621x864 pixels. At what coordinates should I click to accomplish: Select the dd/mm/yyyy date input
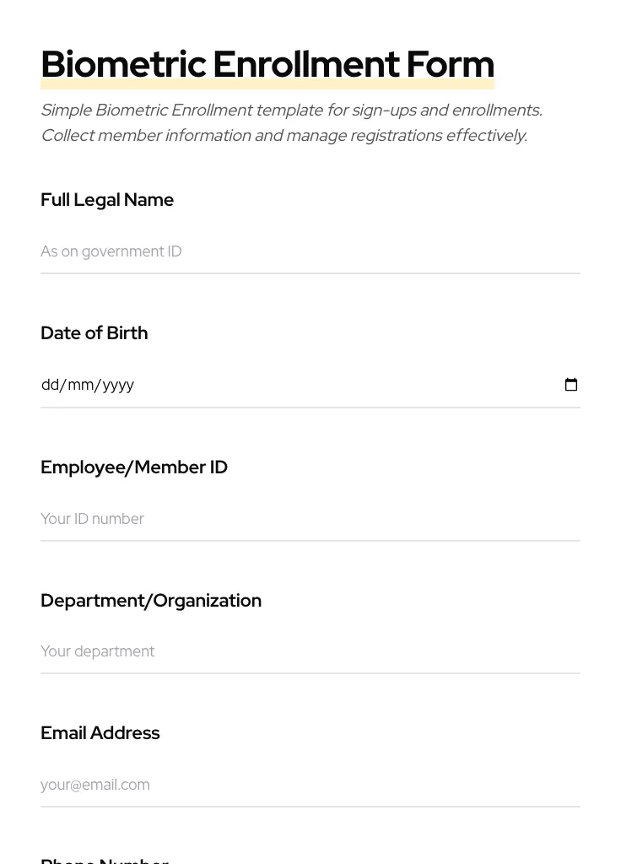pyautogui.click(x=253, y=385)
